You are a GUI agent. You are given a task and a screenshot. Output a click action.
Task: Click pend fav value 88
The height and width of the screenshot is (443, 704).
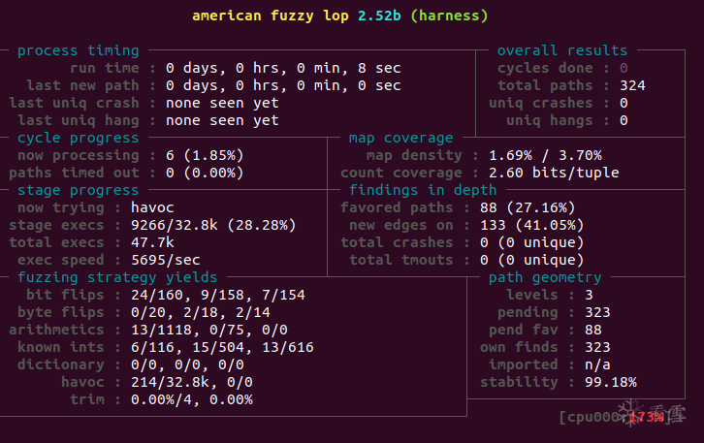coord(593,331)
